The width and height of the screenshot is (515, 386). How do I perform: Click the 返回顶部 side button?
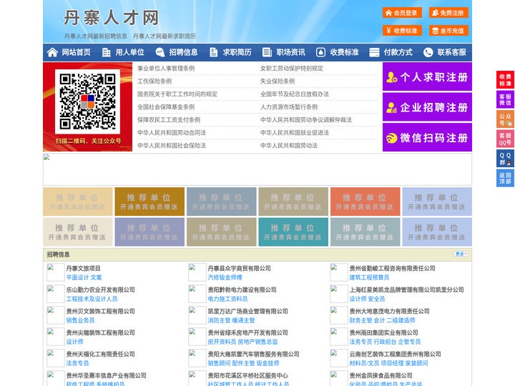505,178
